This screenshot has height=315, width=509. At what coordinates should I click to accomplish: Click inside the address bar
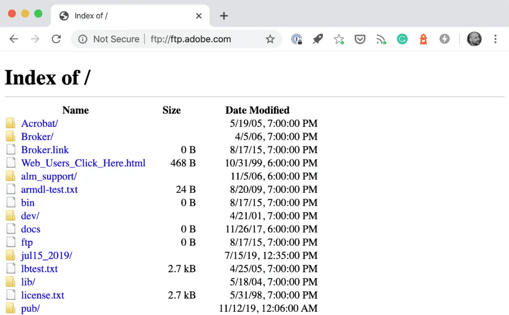click(x=191, y=39)
